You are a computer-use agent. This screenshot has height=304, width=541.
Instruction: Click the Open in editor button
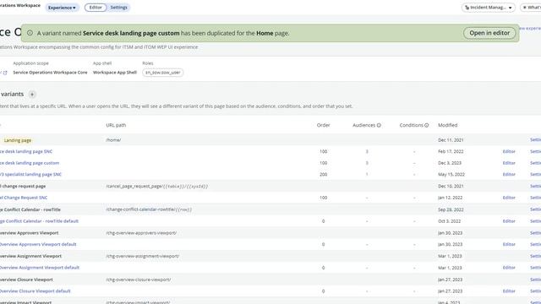pos(489,33)
